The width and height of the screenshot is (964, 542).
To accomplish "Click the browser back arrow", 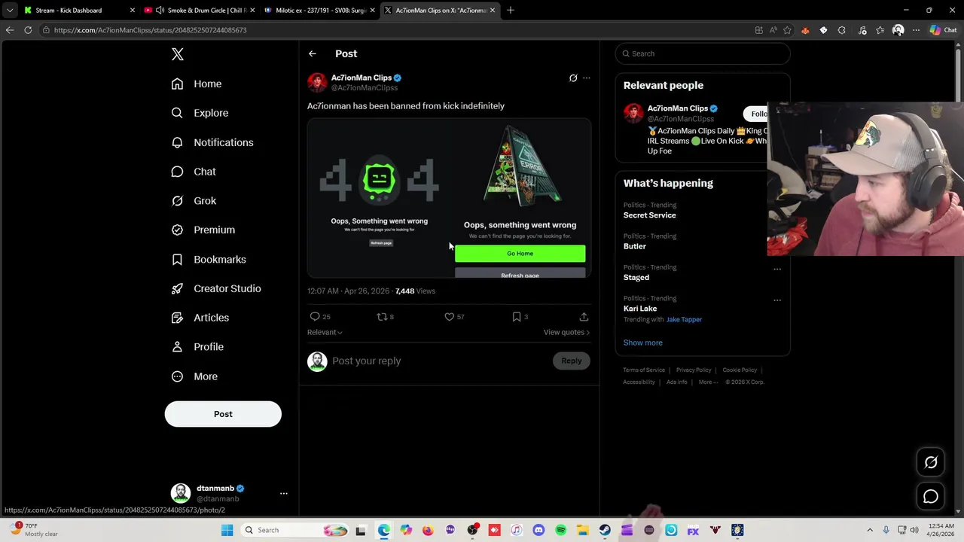I will point(10,30).
